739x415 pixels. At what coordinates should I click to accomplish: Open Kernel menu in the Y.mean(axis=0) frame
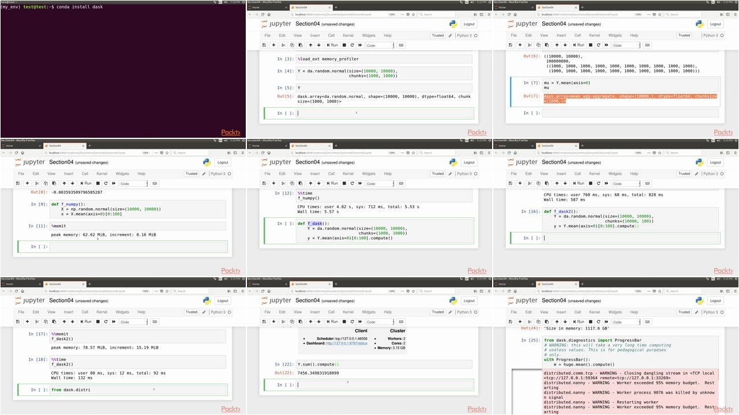point(594,35)
